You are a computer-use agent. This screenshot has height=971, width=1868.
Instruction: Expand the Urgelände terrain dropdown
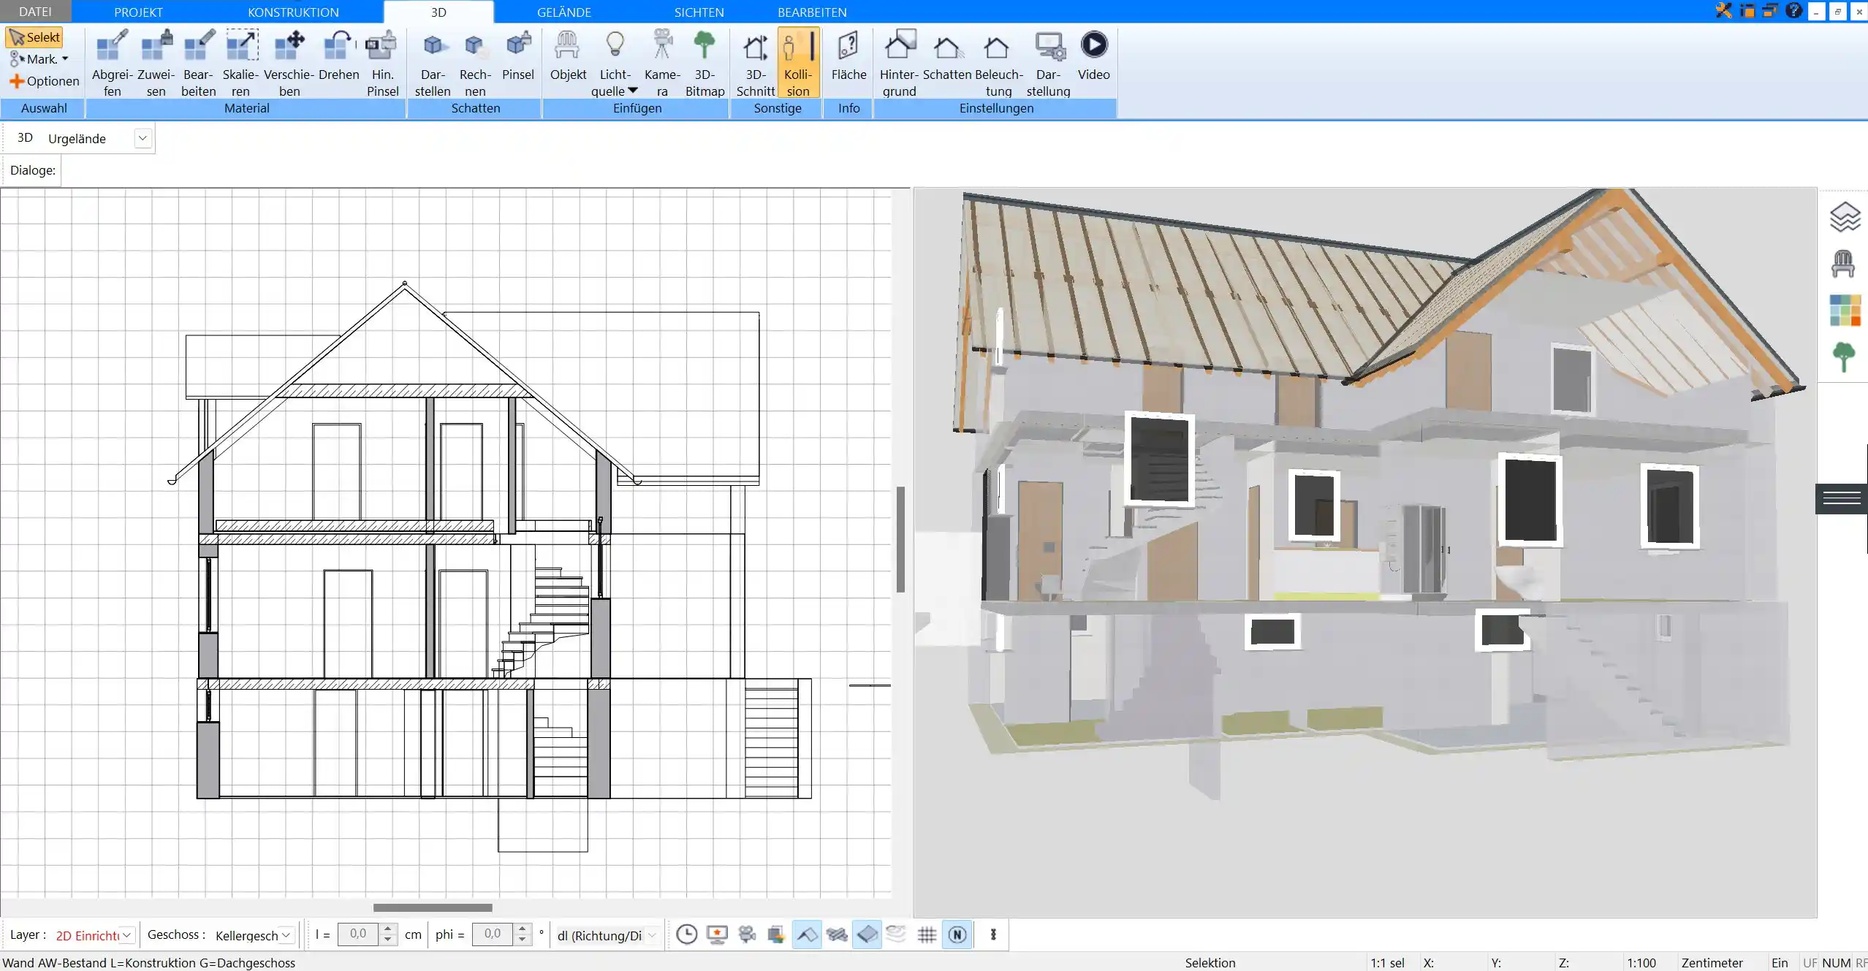142,137
